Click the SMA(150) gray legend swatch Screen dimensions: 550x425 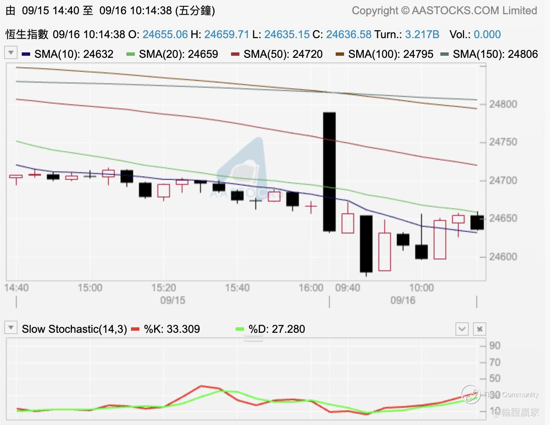445,54
